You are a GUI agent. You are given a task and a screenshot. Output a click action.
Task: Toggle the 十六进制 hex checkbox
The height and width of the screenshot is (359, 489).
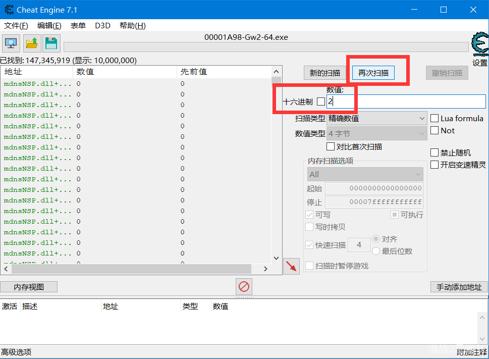[321, 101]
